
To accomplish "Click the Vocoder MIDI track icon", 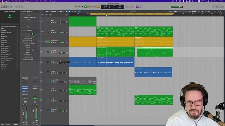I will pos(48,81).
